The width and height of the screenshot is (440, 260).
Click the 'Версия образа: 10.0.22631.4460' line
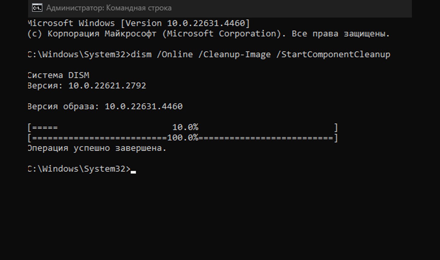point(105,106)
